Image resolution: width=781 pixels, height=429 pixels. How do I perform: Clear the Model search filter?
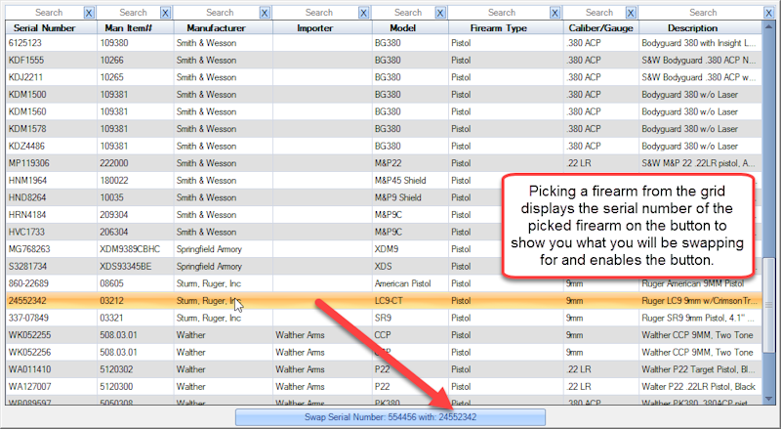click(440, 13)
